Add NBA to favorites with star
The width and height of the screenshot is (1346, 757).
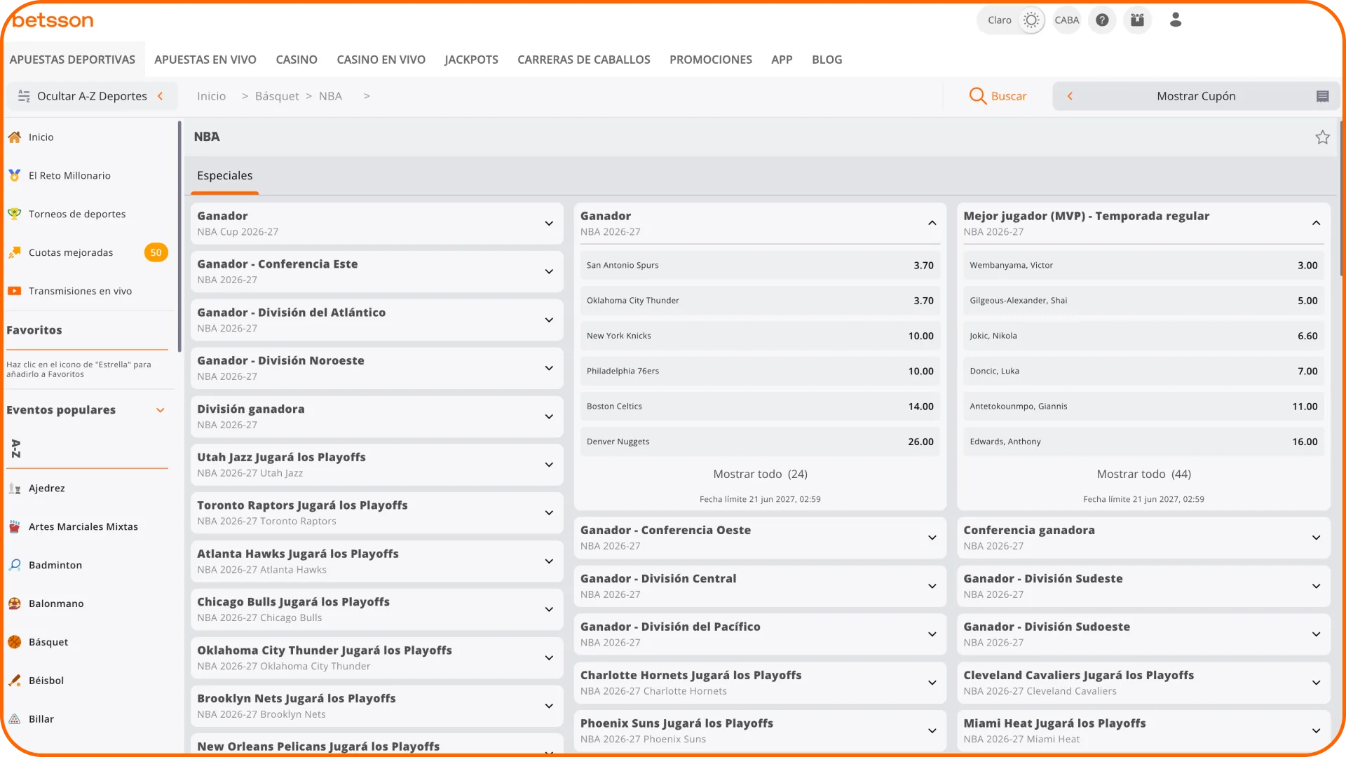(1322, 137)
